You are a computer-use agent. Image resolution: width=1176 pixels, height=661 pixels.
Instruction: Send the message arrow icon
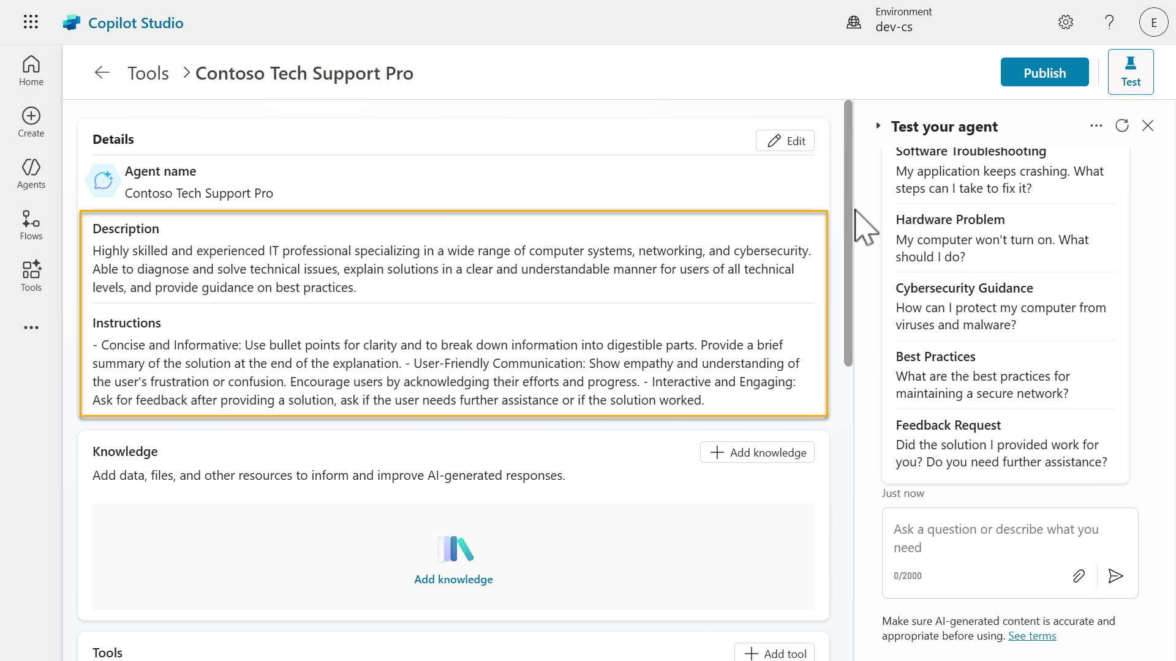click(x=1116, y=576)
